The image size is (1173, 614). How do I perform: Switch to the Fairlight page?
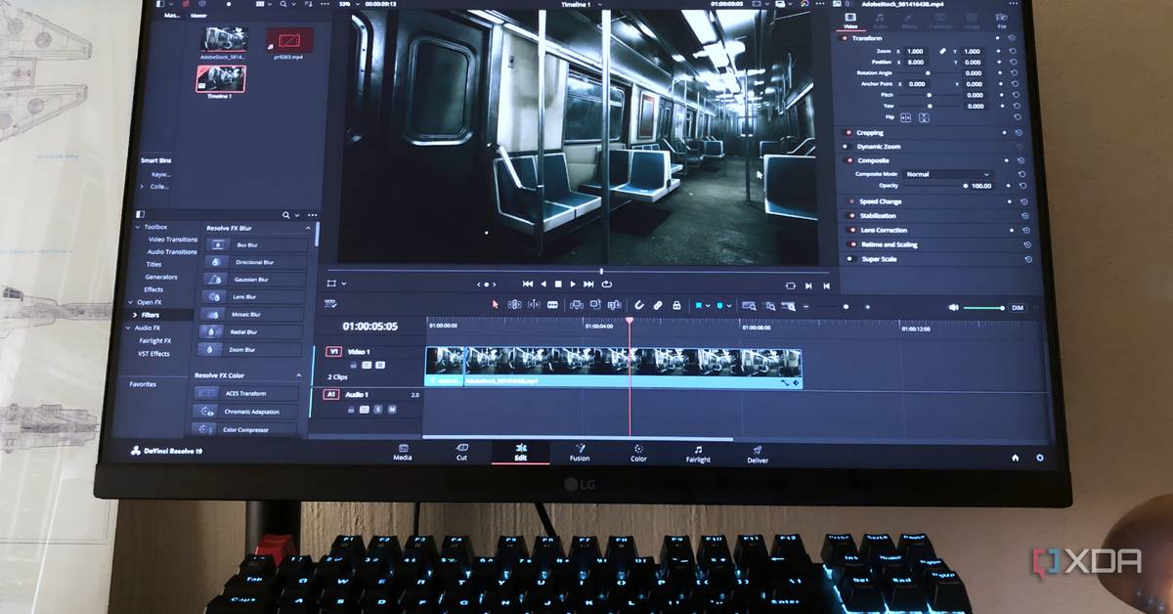tap(698, 454)
